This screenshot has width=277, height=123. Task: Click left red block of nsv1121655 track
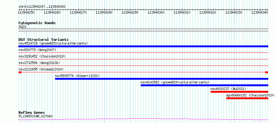click(20, 72)
